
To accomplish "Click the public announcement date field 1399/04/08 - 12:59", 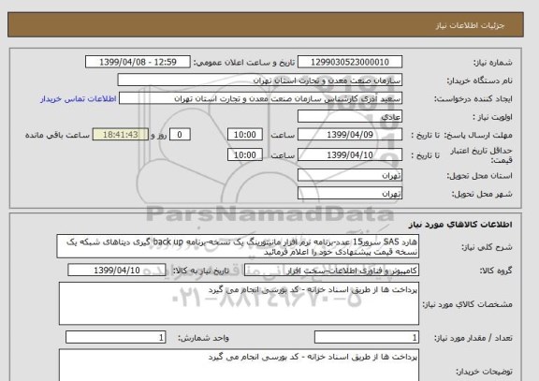I will 138,62.
